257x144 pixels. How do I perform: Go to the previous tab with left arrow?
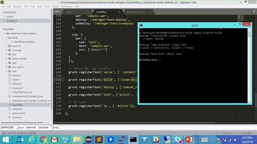click(x=56, y=12)
